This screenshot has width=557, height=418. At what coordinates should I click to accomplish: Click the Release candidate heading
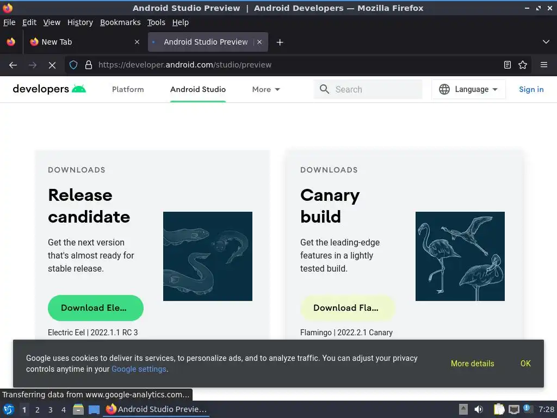pyautogui.click(x=89, y=206)
